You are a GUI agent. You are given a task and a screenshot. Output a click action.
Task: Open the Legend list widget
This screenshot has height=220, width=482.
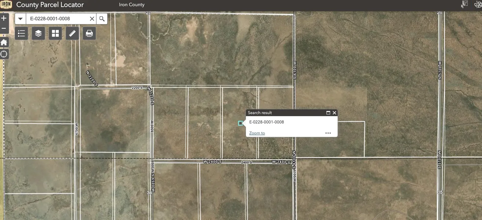click(21, 33)
